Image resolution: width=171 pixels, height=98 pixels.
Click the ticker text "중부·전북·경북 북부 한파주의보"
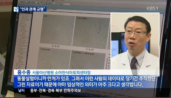click(x=56, y=90)
